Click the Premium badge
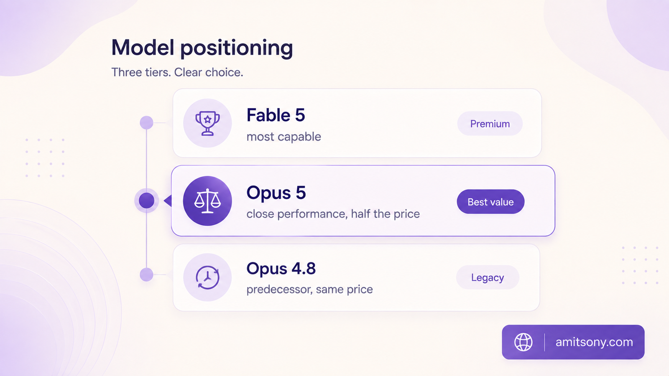The height and width of the screenshot is (376, 669). (x=490, y=124)
